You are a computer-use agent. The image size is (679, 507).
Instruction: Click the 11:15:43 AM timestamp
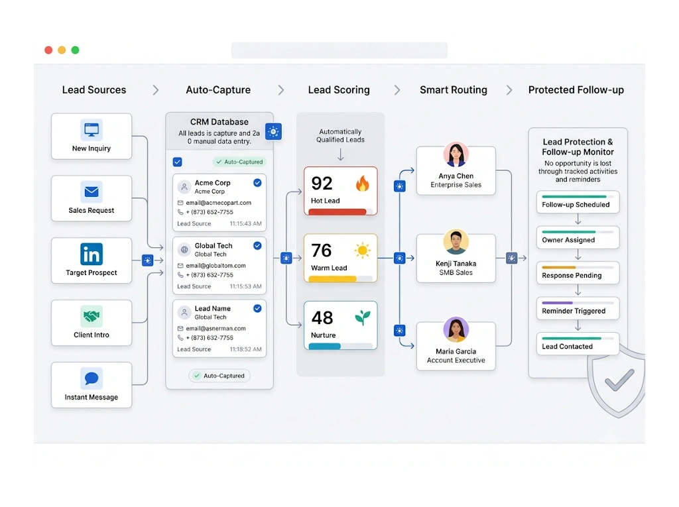click(x=245, y=224)
